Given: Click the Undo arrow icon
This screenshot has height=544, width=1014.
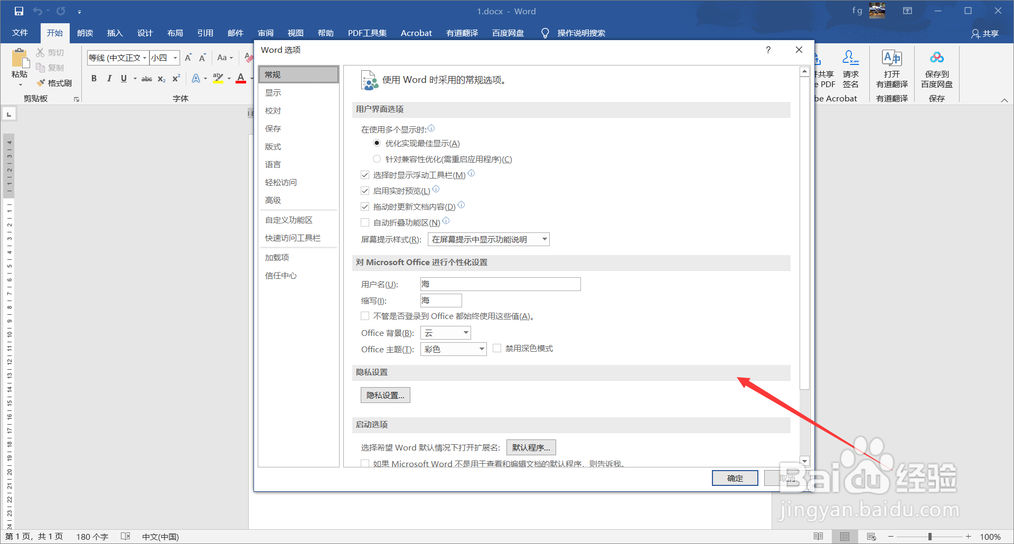Looking at the screenshot, I should coord(37,11).
